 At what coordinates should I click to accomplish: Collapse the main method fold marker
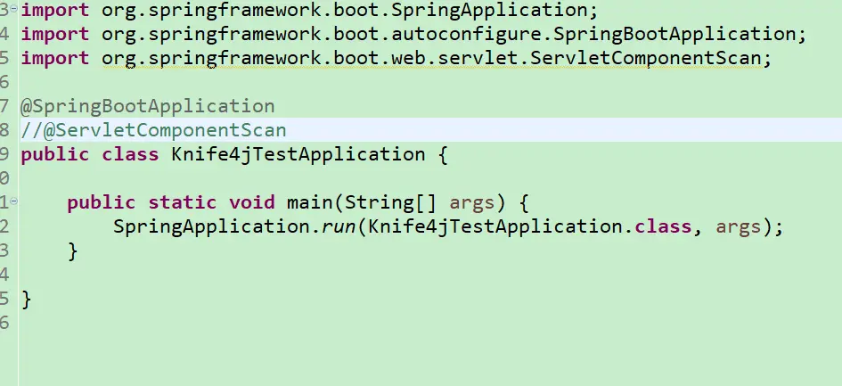[12, 202]
